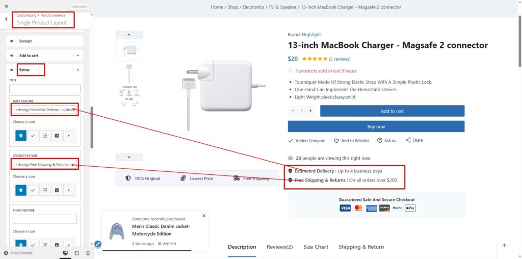The image size is (522, 259).
Task: Switch to tablet preview device icon
Action: [x=76, y=253]
